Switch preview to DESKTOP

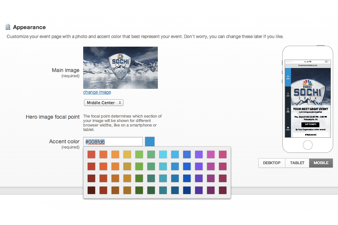[272, 163]
